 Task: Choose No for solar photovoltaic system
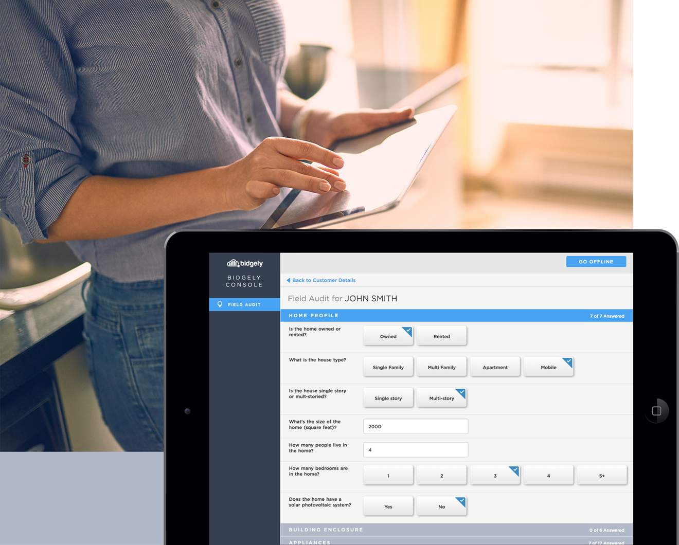(x=442, y=506)
